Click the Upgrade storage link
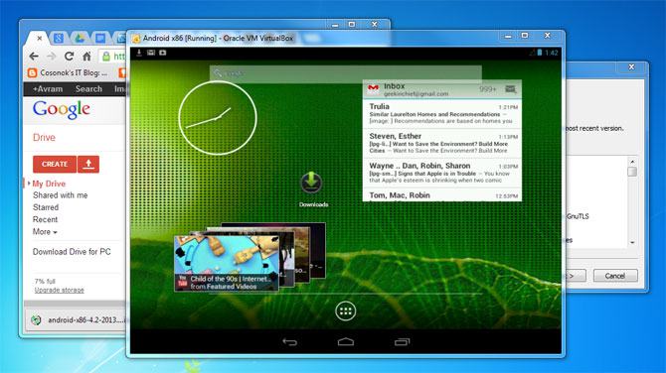This screenshot has height=373, width=666. (59, 290)
